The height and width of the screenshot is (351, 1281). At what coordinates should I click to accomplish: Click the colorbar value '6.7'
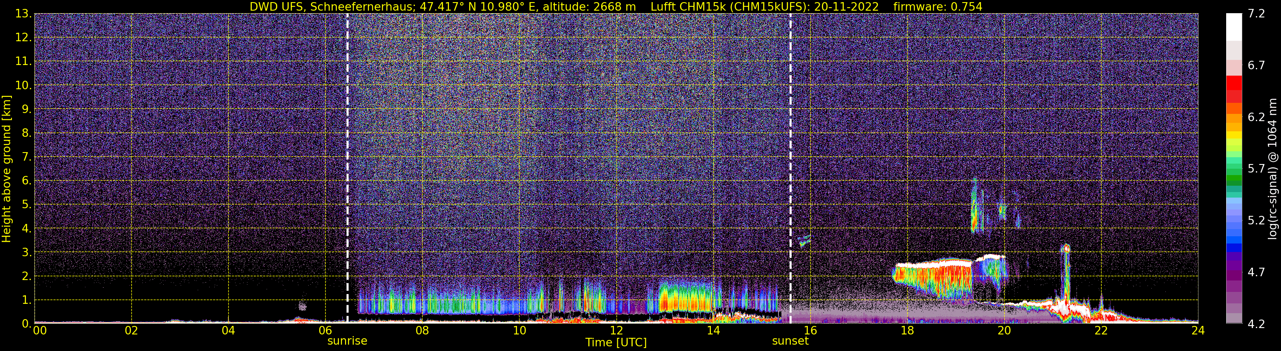tap(1256, 65)
